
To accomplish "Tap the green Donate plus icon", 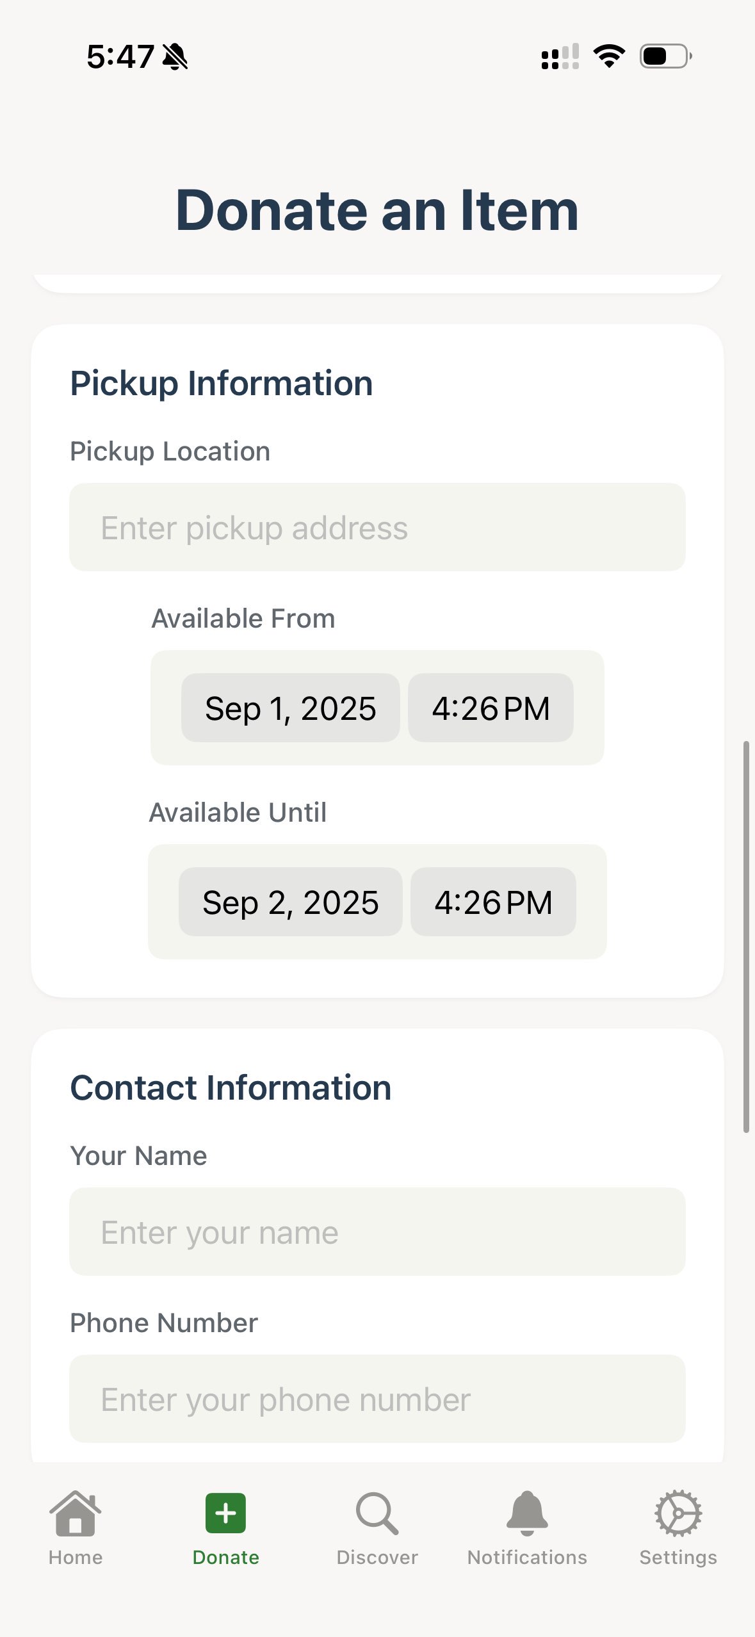I will click(225, 1513).
